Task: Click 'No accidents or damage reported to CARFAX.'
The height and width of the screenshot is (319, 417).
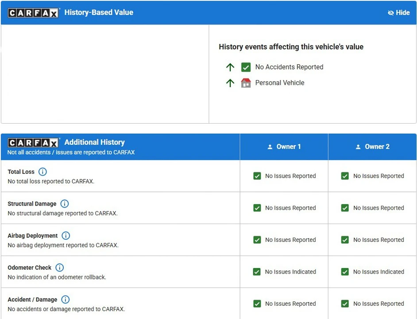Action: coord(66,309)
